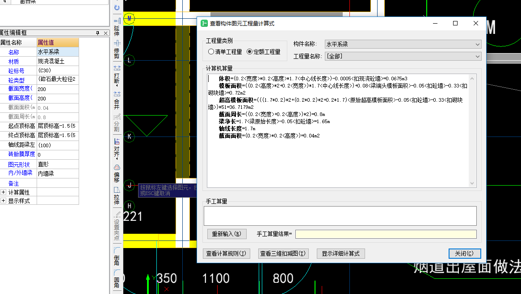Click the 重新输入(R) button
521x294 pixels.
click(227, 234)
